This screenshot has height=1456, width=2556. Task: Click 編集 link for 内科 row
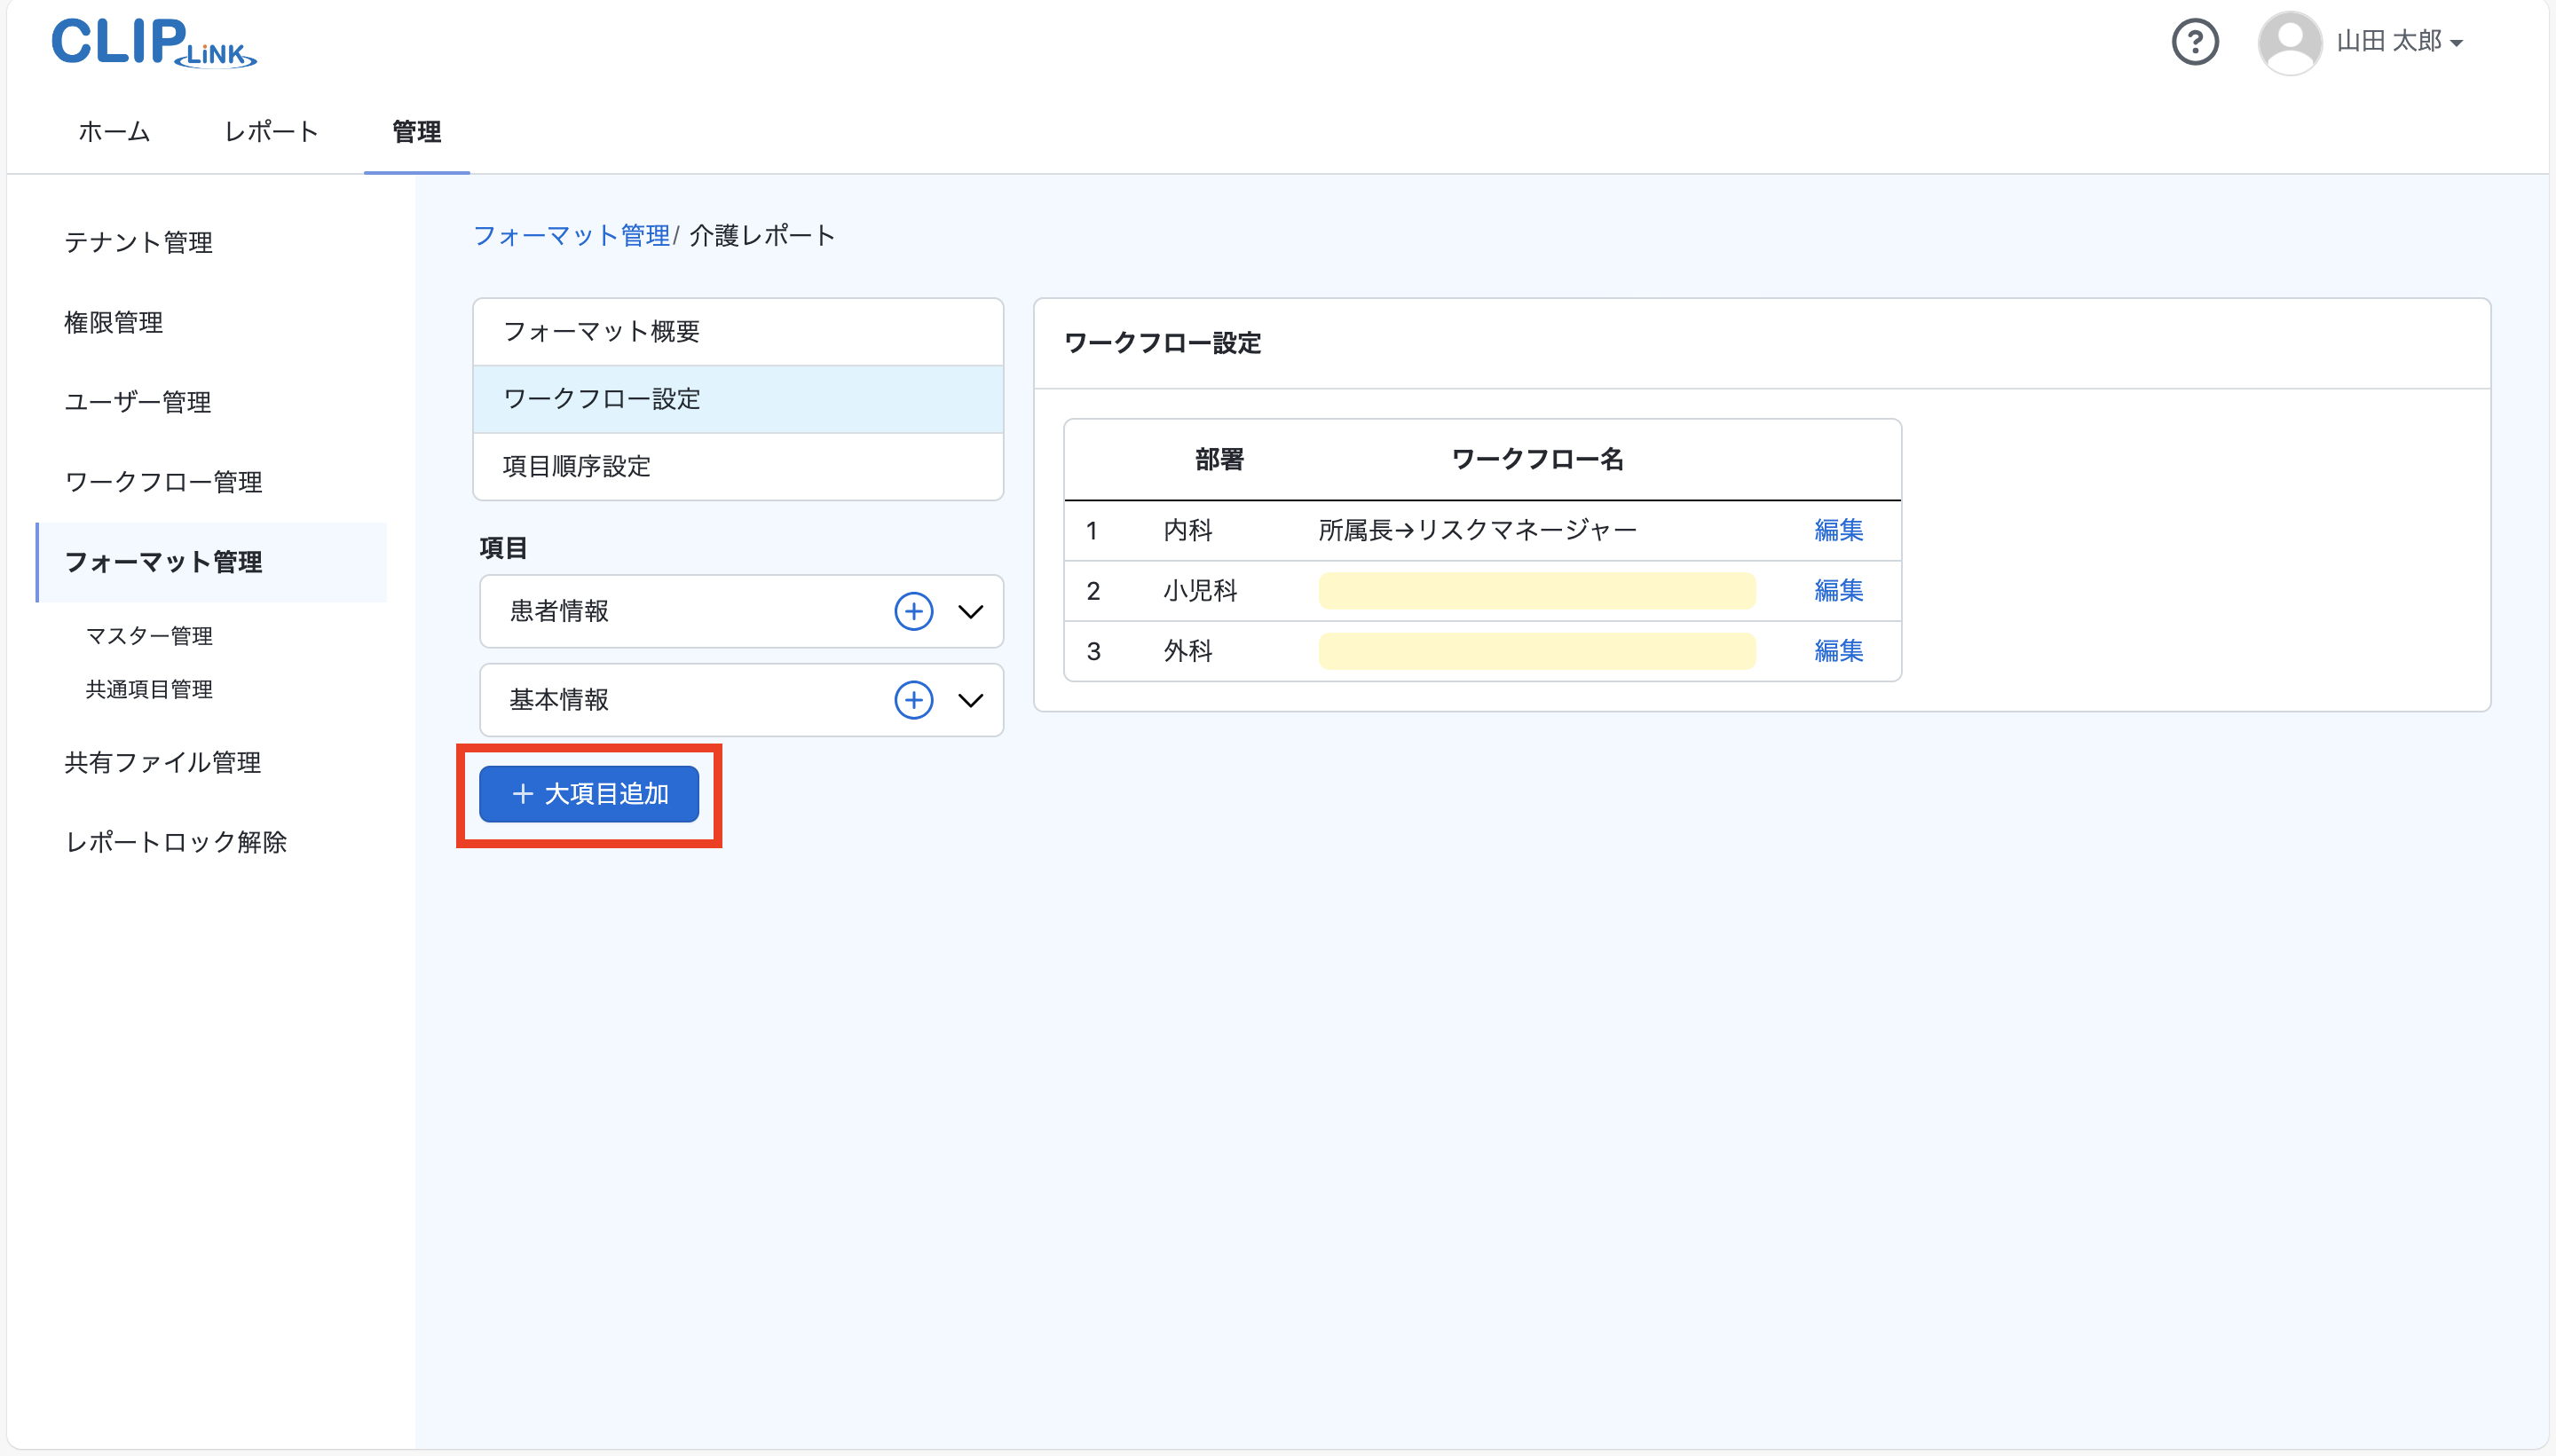[1838, 530]
